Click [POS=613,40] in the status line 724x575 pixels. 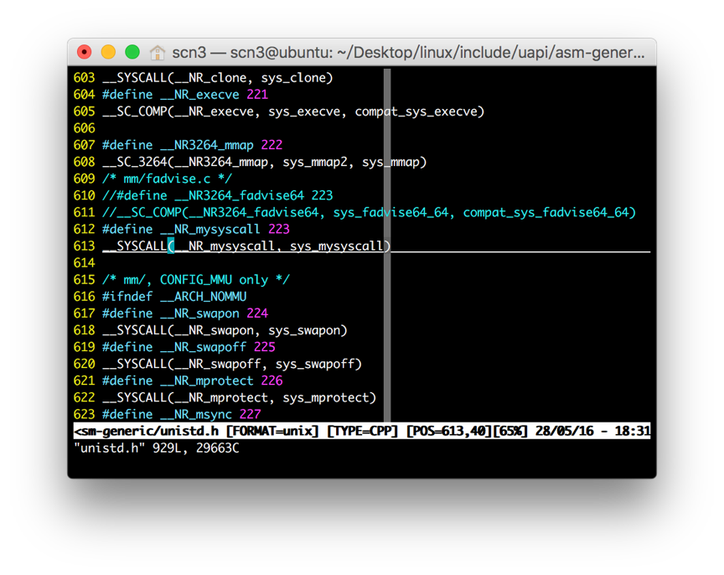pos(448,431)
